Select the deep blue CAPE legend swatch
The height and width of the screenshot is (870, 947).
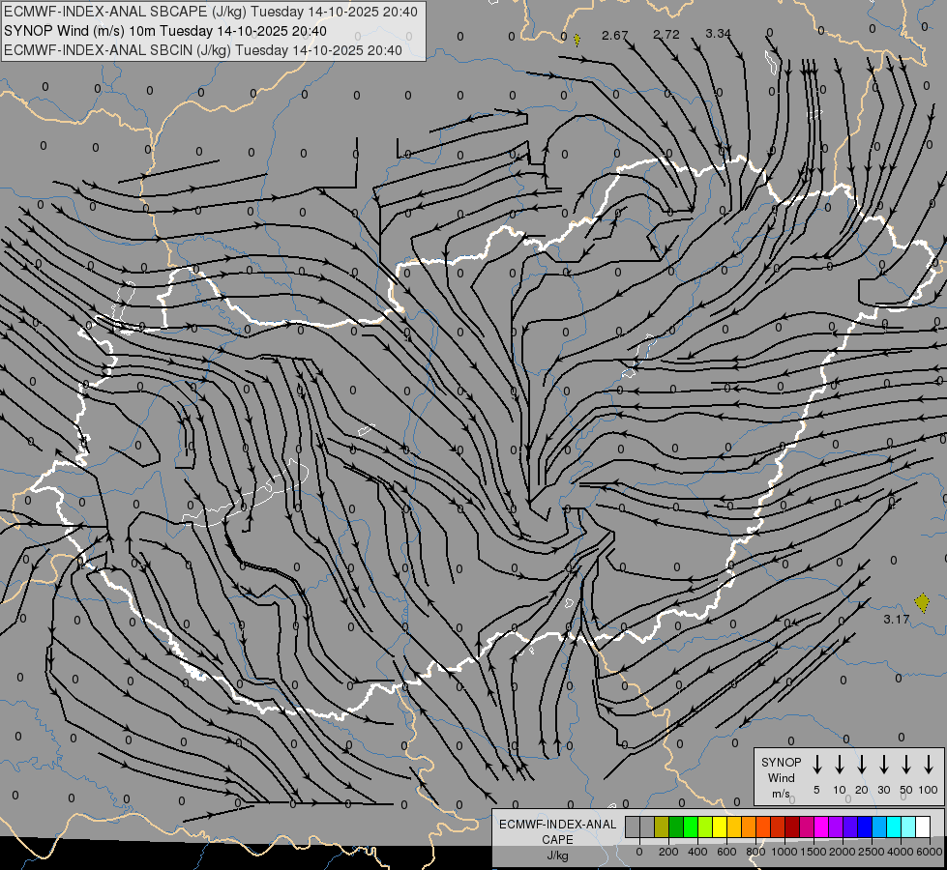click(x=865, y=826)
